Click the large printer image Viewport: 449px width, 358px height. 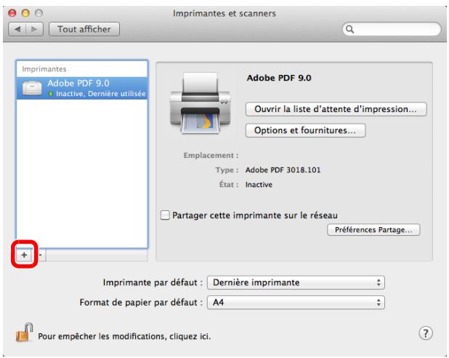tap(200, 103)
